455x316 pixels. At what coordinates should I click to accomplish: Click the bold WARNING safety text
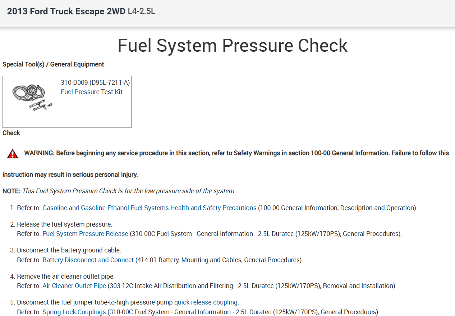point(236,153)
